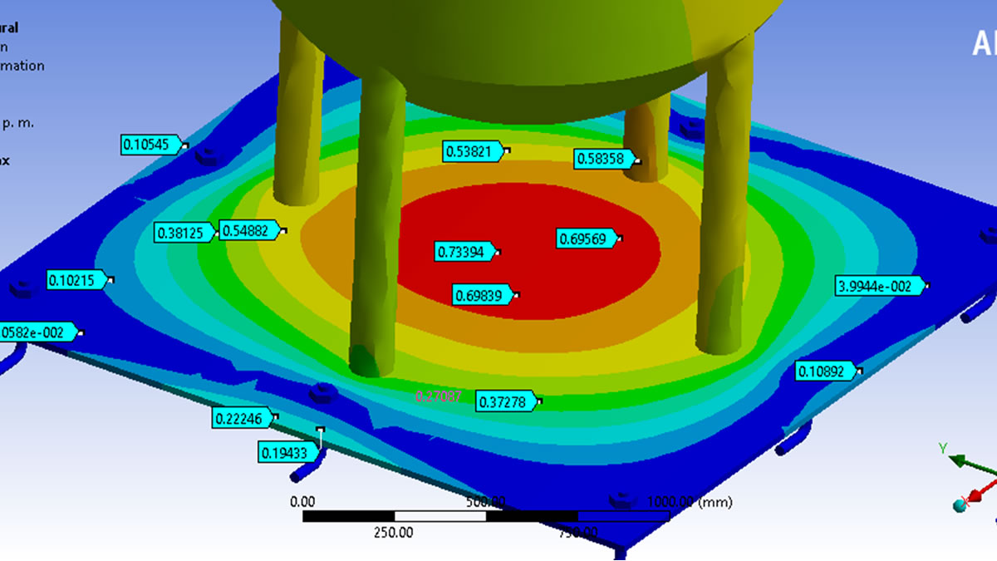
Task: Click the 0.38125 probe label
Action: [185, 234]
